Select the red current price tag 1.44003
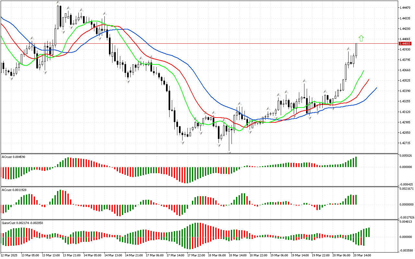The image size is (415, 259). click(405, 43)
